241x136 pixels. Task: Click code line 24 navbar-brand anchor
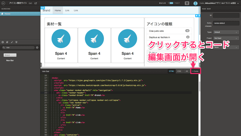tap(82, 95)
